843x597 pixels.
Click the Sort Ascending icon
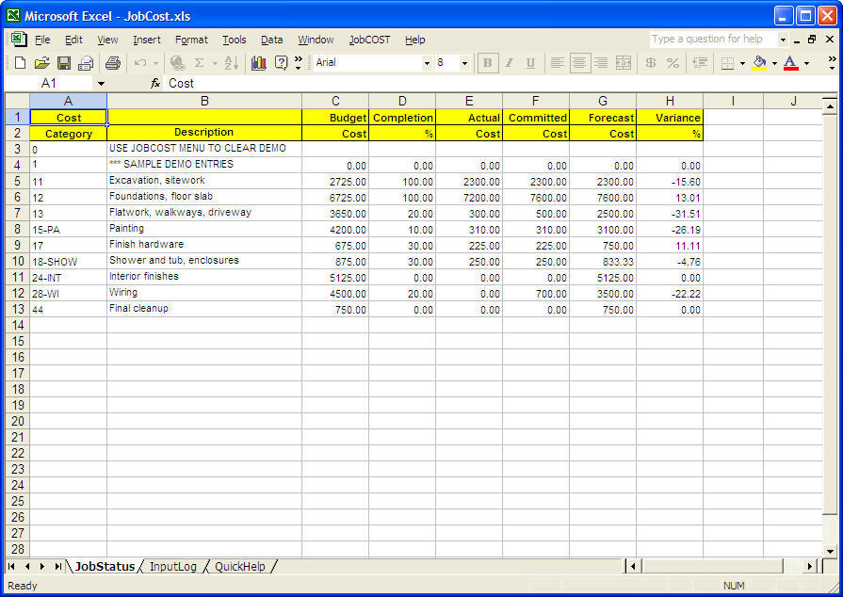coord(231,63)
